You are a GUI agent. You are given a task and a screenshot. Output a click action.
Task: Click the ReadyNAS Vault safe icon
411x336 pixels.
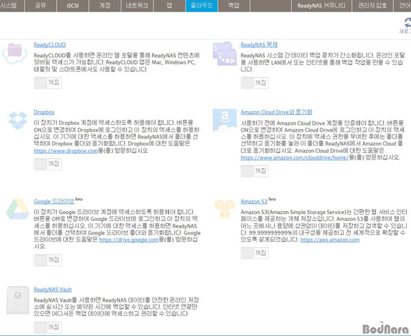[18, 300]
